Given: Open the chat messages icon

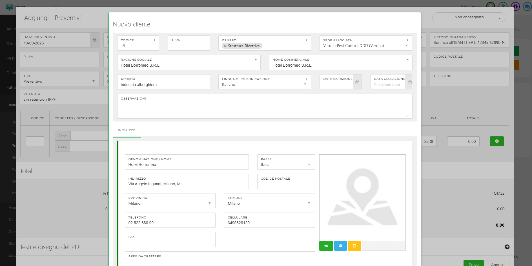Looking at the screenshot, I should [527, 6].
